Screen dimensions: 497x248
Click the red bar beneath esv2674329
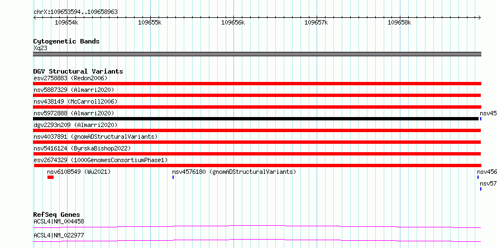257,166
